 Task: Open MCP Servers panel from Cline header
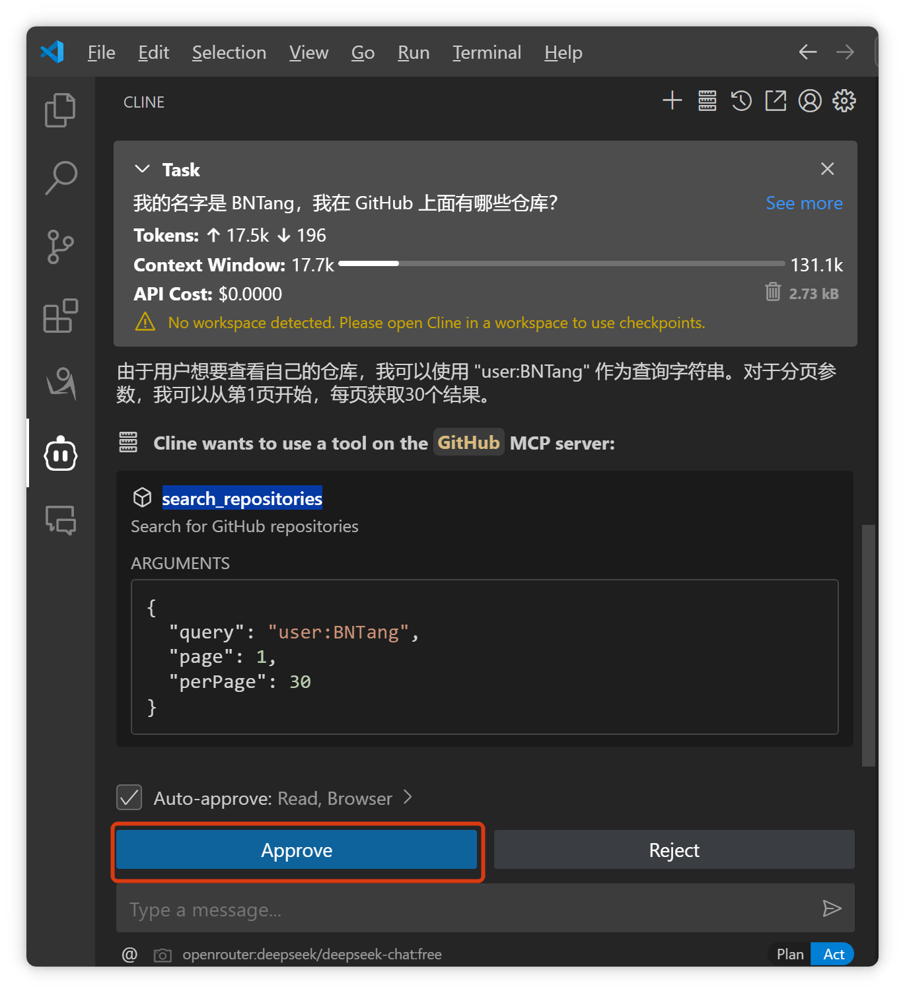click(x=707, y=100)
